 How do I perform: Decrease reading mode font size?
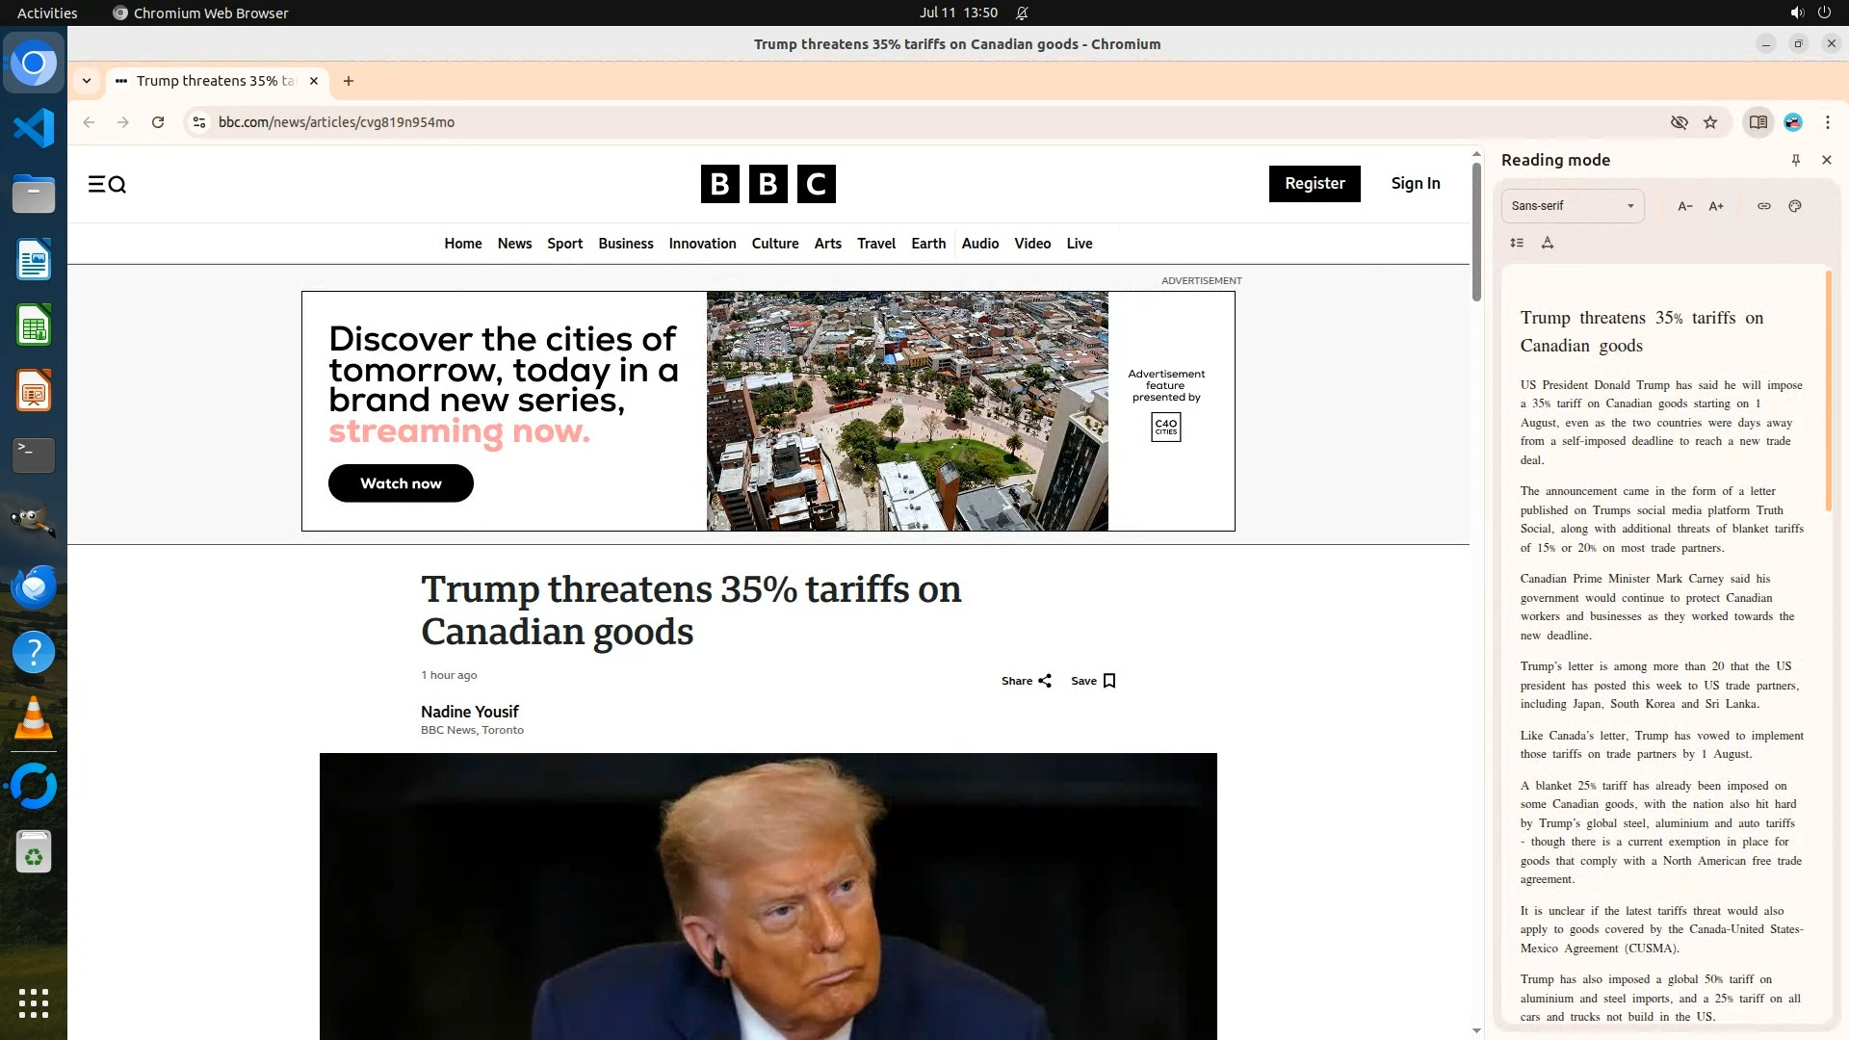[1684, 206]
